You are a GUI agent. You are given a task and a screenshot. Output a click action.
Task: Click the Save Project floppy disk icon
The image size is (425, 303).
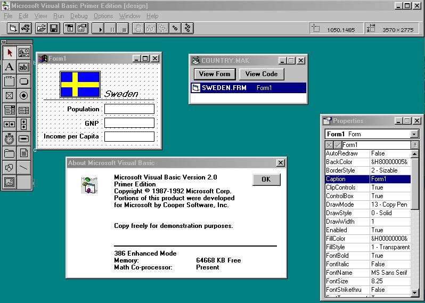54,28
